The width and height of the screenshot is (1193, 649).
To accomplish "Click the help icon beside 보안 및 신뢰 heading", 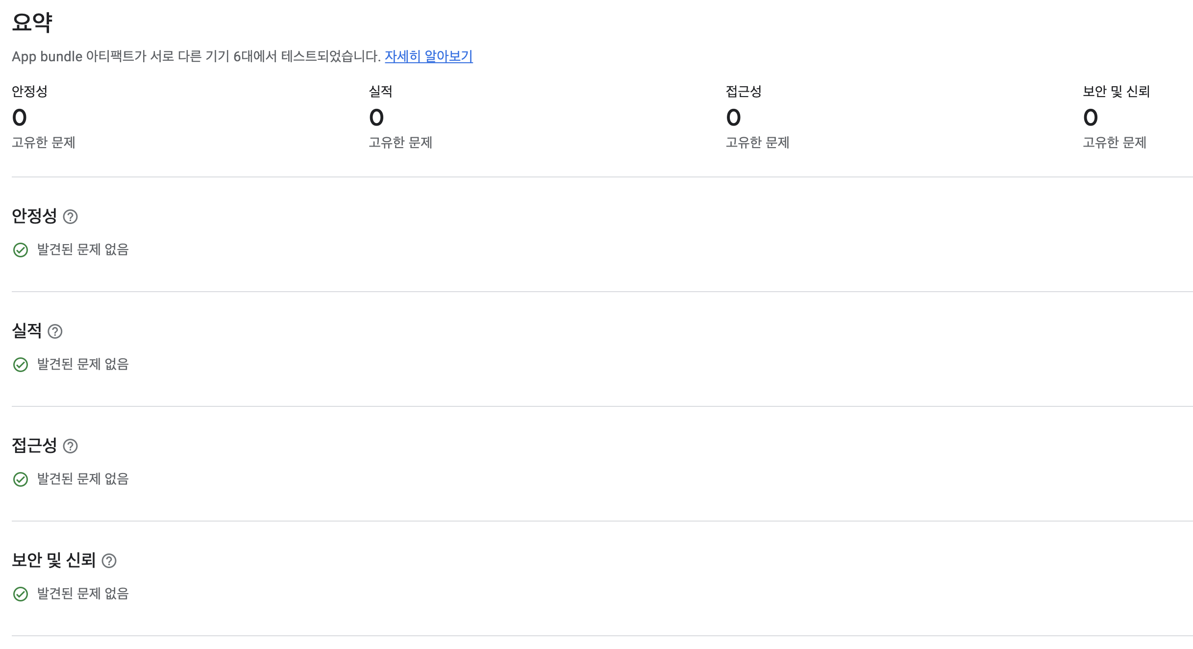I will [109, 561].
